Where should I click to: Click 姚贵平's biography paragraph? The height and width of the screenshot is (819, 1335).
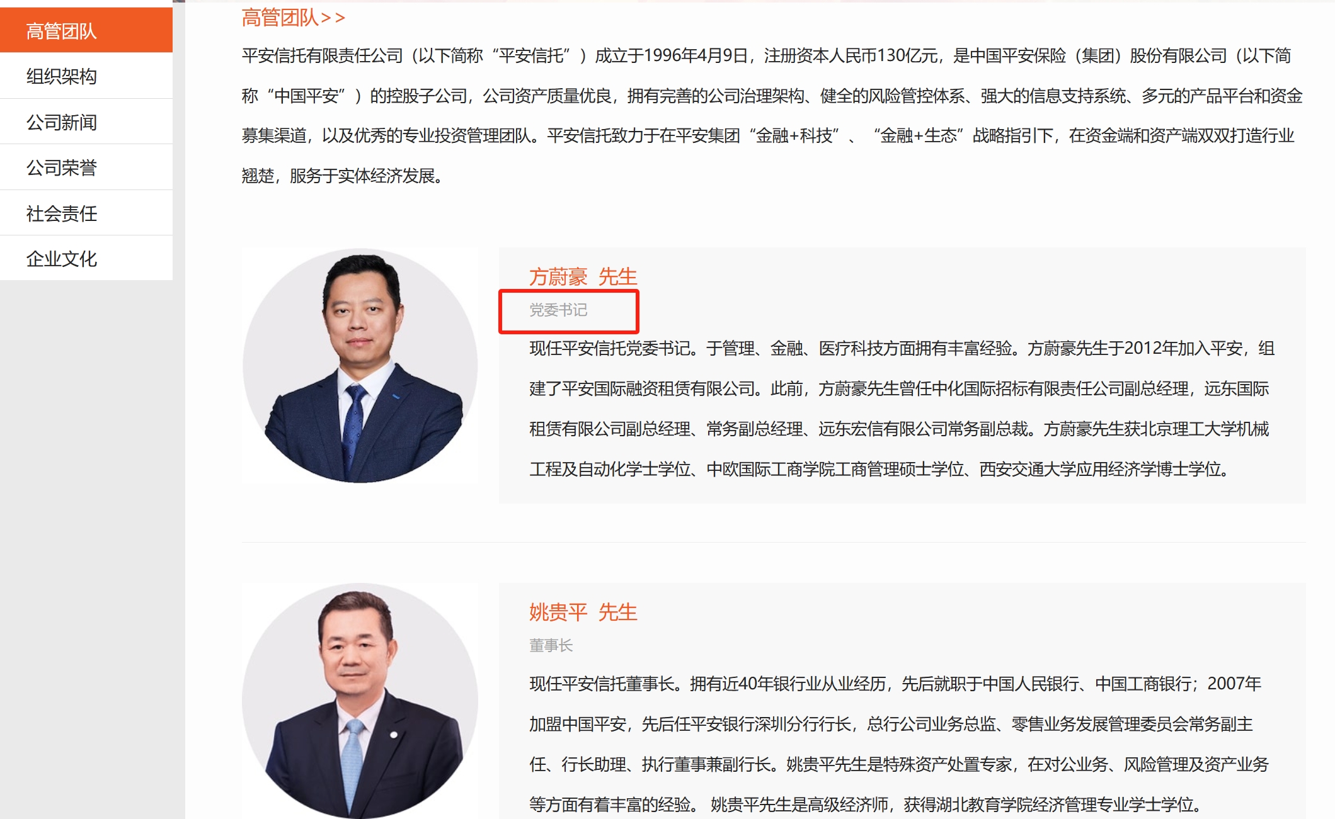pos(899,744)
